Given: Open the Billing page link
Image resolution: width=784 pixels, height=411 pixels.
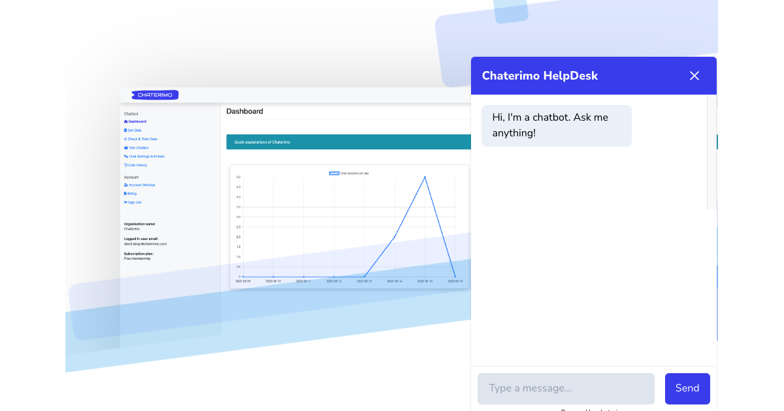Looking at the screenshot, I should pyautogui.click(x=133, y=194).
